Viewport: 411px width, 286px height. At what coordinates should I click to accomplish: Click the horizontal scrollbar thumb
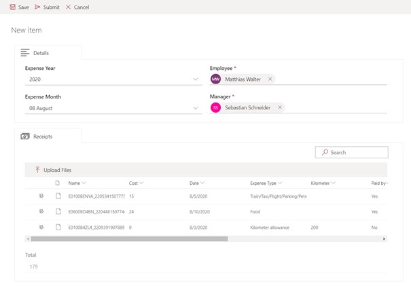[129, 239]
